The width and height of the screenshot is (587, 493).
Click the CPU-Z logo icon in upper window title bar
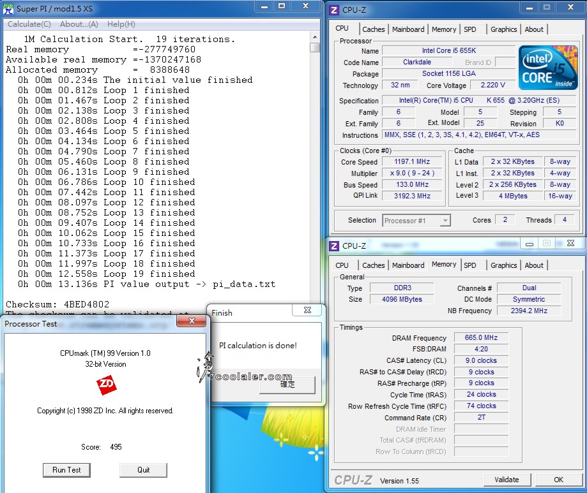click(333, 10)
